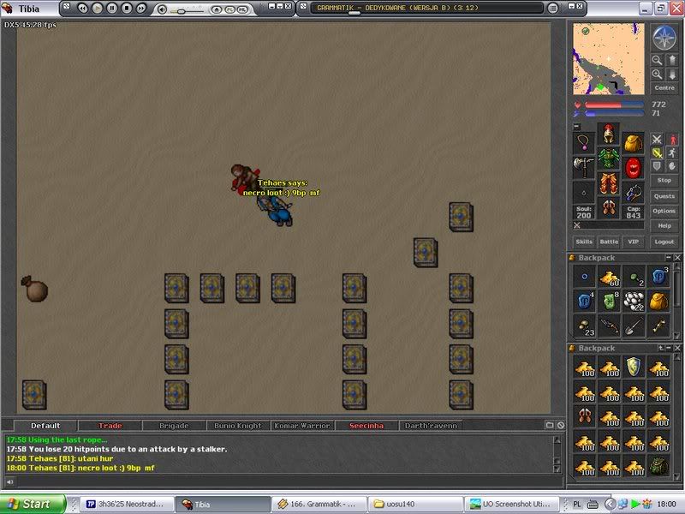Screen dimensions: 685x514
Task: Open the Trade chat tab
Action: pyautogui.click(x=110, y=426)
